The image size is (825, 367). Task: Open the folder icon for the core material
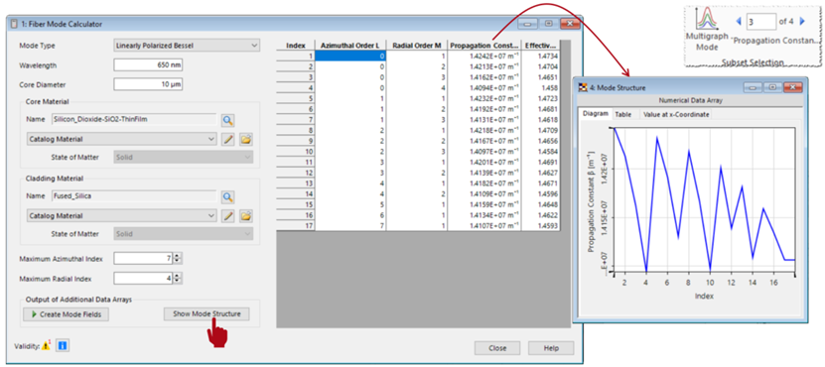[246, 139]
